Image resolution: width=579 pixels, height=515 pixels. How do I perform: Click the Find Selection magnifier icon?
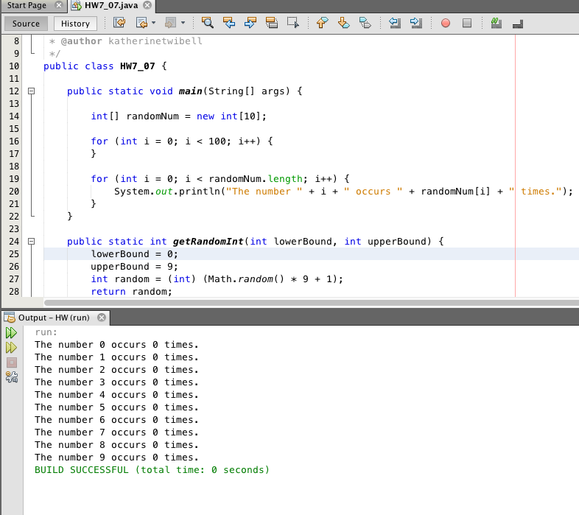207,23
